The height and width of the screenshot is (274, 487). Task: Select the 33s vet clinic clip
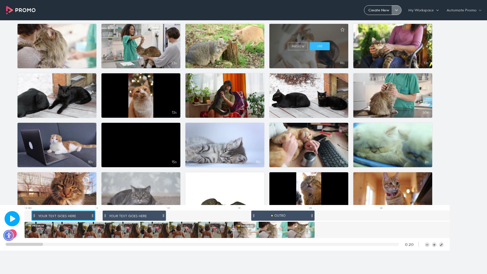[141, 46]
